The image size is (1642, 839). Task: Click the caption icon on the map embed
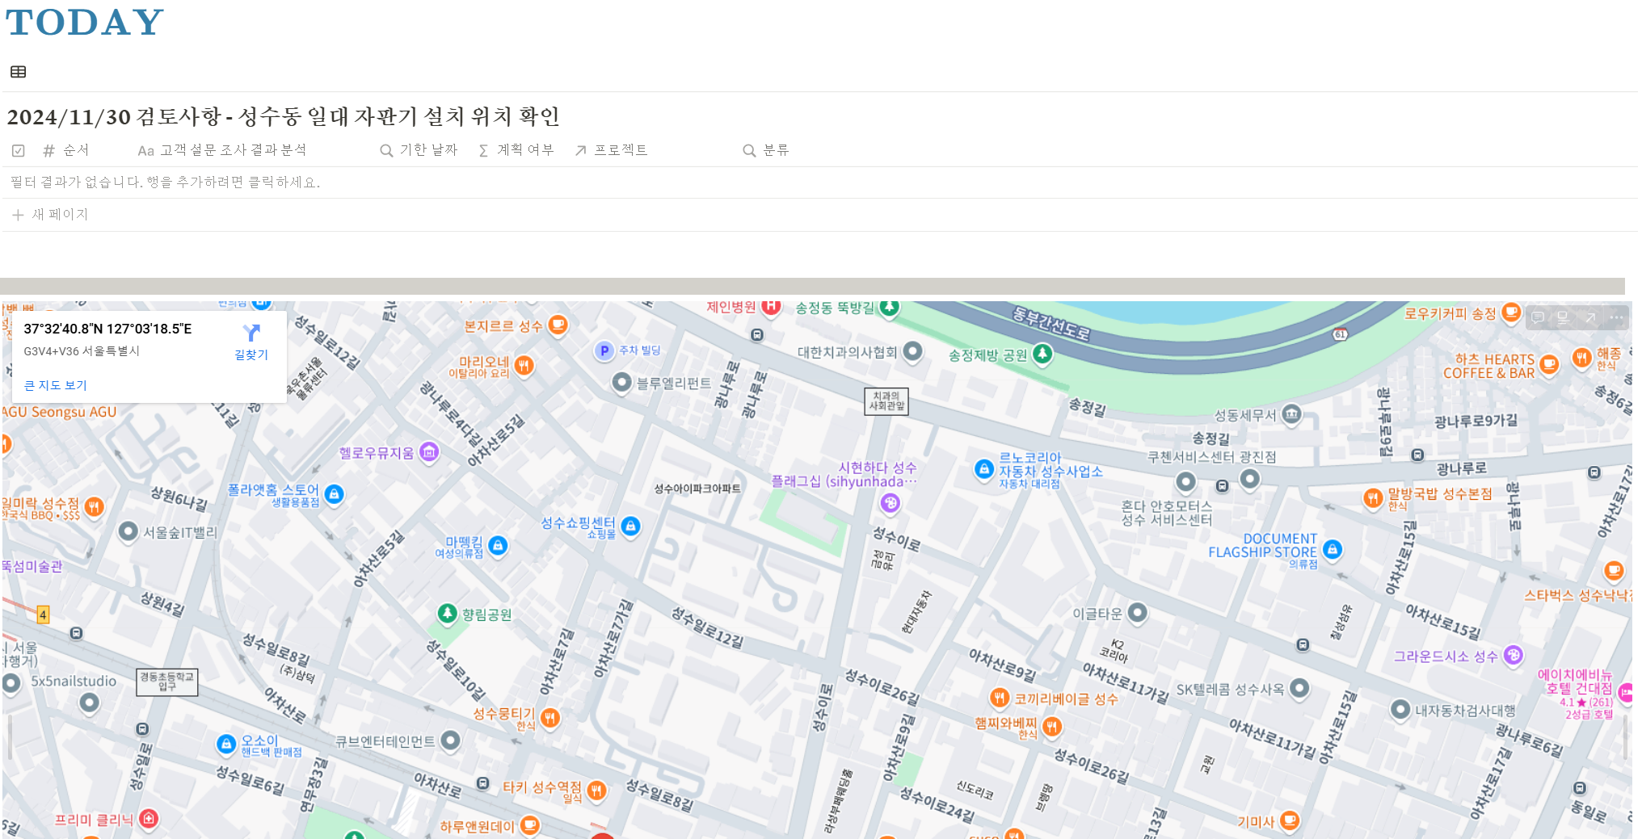1564,317
